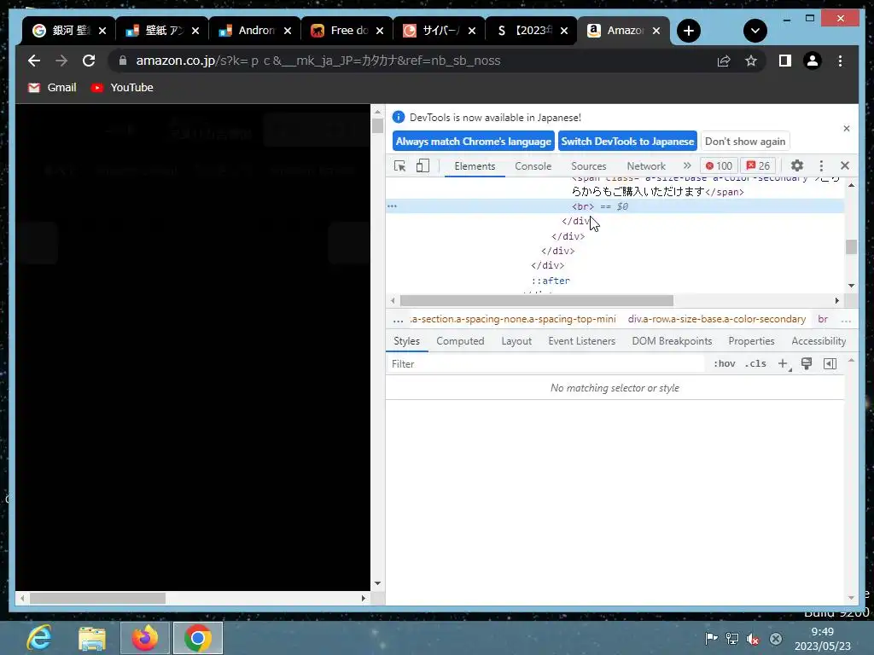Open Chrome three-dot menu
The height and width of the screenshot is (655, 874).
[840, 61]
